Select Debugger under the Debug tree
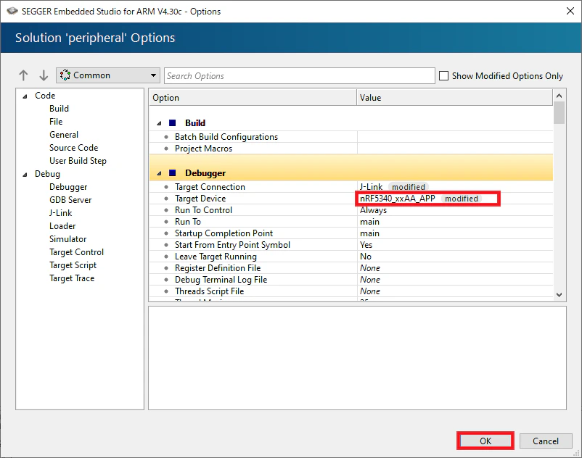Image resolution: width=582 pixels, height=458 pixels. [68, 187]
